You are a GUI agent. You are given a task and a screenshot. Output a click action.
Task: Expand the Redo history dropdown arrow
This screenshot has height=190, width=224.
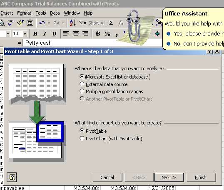click(63, 23)
